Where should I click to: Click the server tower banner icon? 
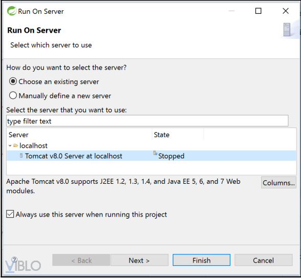(x=287, y=30)
